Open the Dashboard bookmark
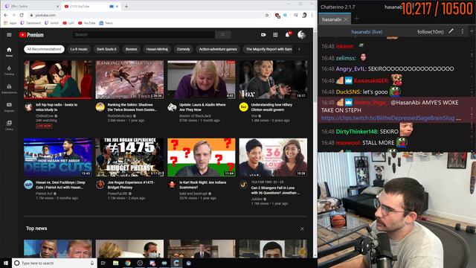 coord(30,23)
